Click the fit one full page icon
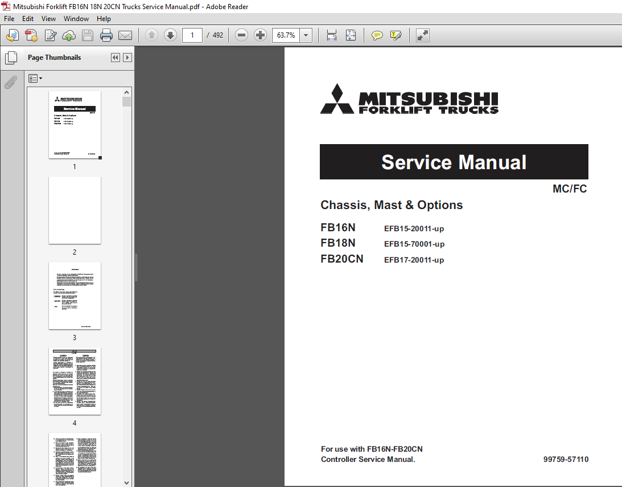The height and width of the screenshot is (487, 622). pos(351,35)
